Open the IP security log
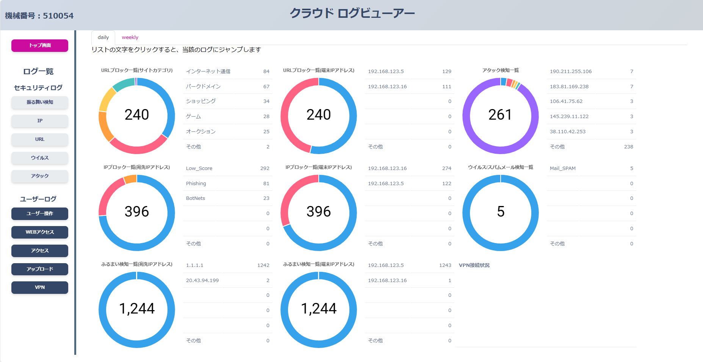 (39, 121)
